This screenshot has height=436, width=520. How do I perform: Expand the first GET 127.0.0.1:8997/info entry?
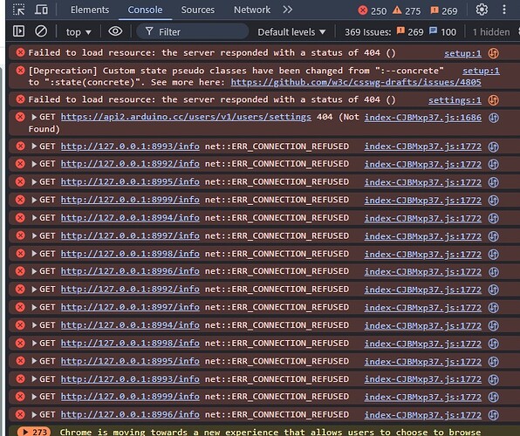[34, 235]
